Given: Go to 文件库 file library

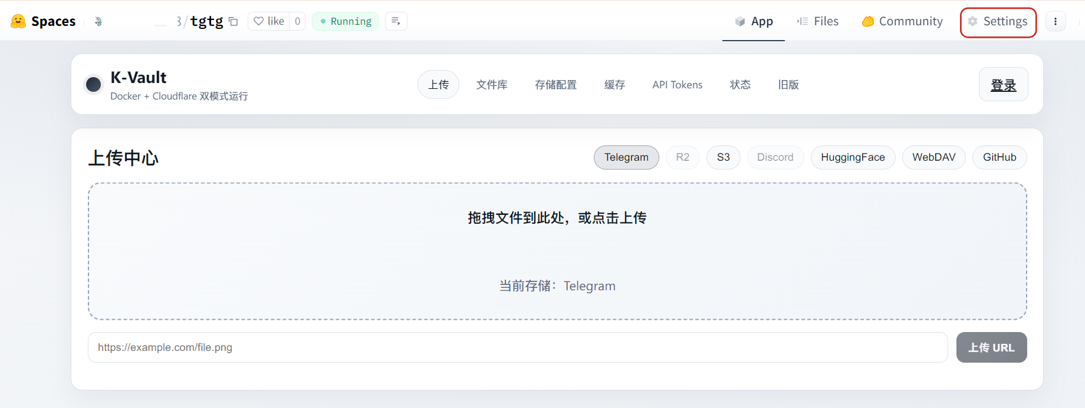Looking at the screenshot, I should [x=492, y=85].
